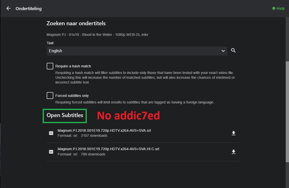This screenshot has height=188, width=289.
Task: Tick the Forced subtitles only checkbox
Action: click(x=50, y=96)
